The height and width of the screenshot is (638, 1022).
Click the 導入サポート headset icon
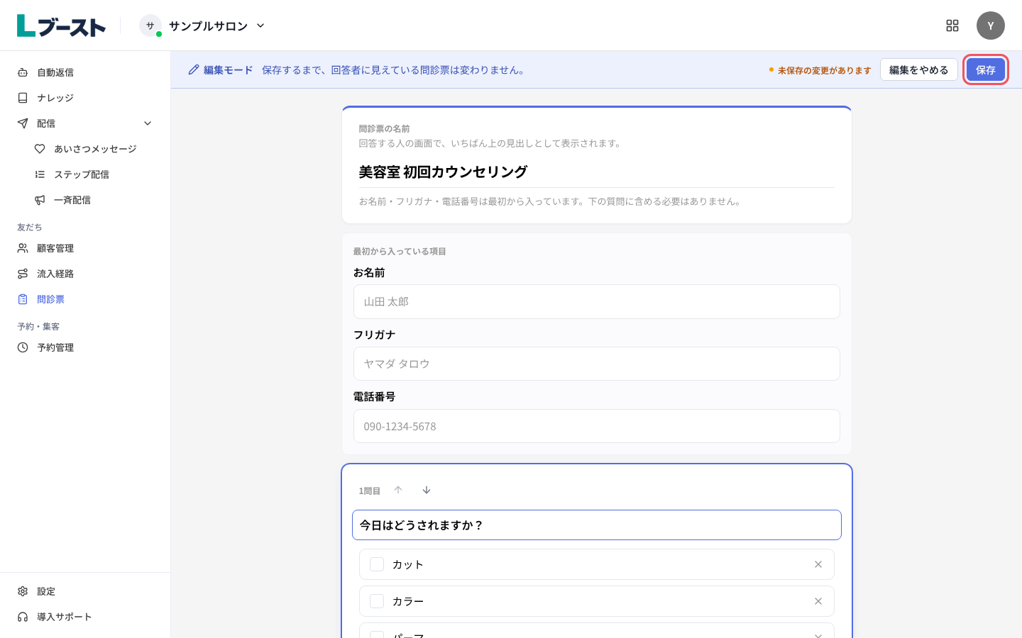click(23, 617)
